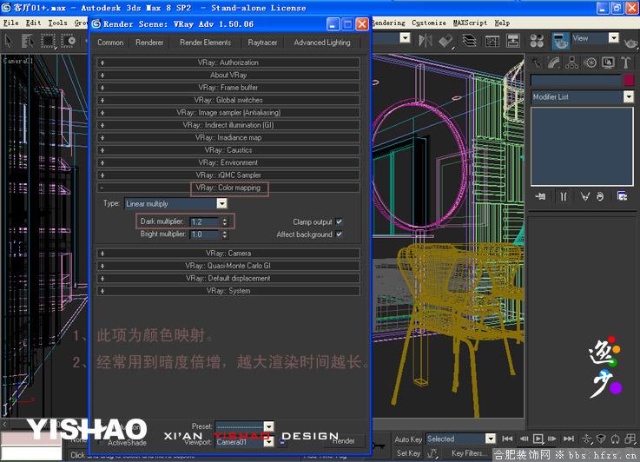Switch to the Utilities command panel
Image resolution: width=640 pixels, height=462 pixels.
625,63
